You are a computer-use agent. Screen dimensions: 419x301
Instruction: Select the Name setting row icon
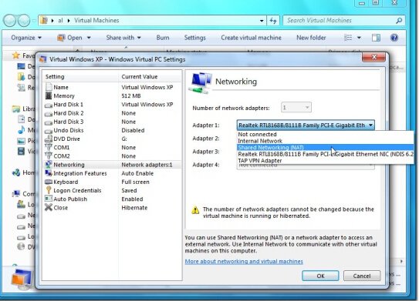49,87
